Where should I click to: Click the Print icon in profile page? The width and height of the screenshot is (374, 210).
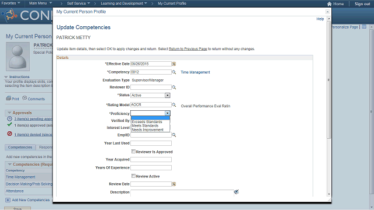[8, 98]
